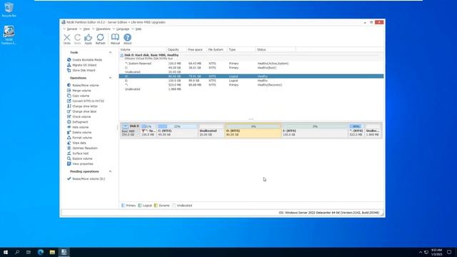Choose Resize/Move volume operation
Screen dimensions: 457x257
point(83,86)
